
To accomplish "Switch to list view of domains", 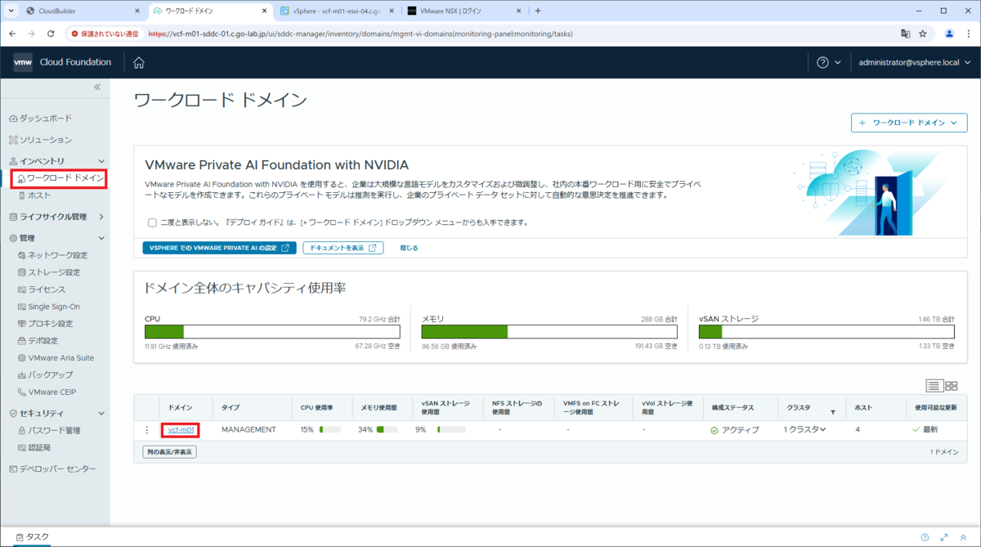I will (934, 385).
